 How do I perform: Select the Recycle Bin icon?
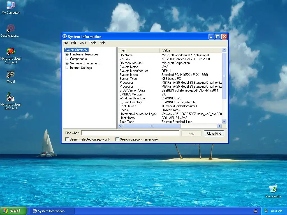click(273, 191)
